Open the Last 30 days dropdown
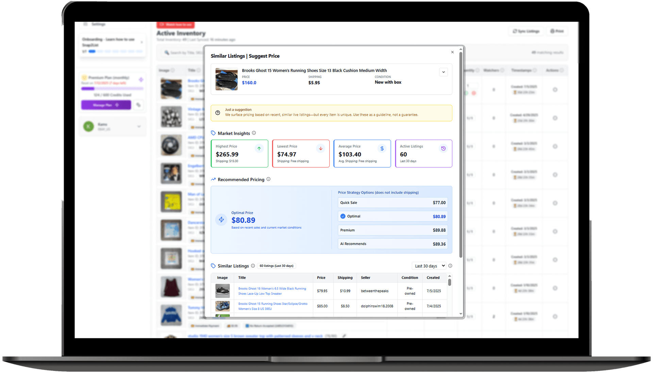Screen dimensions: 653x373 coord(429,266)
